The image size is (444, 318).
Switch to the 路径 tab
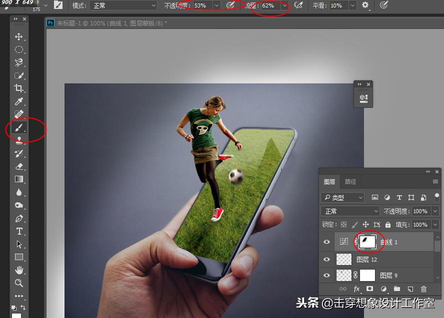[x=350, y=181]
